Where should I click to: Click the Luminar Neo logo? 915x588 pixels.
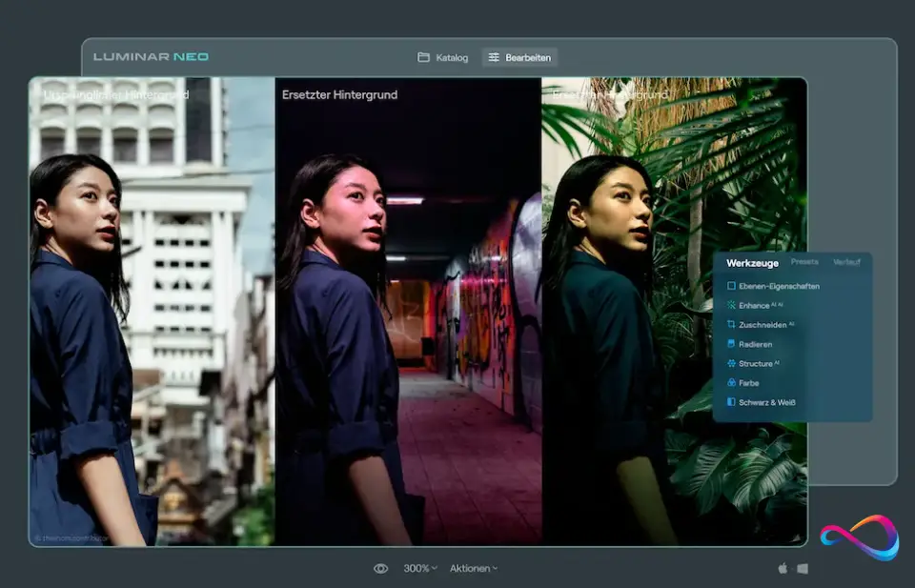(x=149, y=55)
